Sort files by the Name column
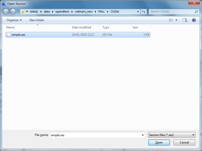The width and height of the screenshot is (202, 151). [x=10, y=27]
